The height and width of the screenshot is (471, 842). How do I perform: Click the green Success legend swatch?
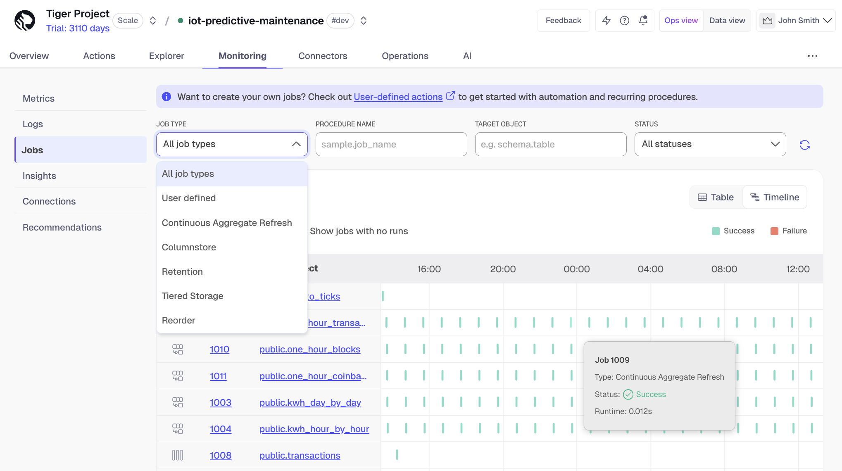point(716,231)
